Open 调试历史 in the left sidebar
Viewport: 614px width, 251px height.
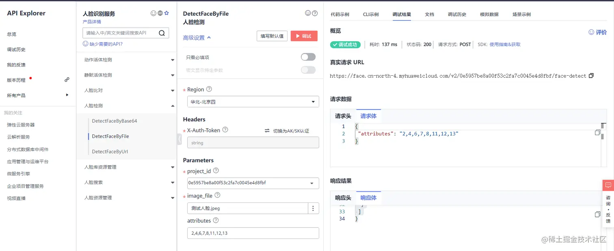(16, 50)
